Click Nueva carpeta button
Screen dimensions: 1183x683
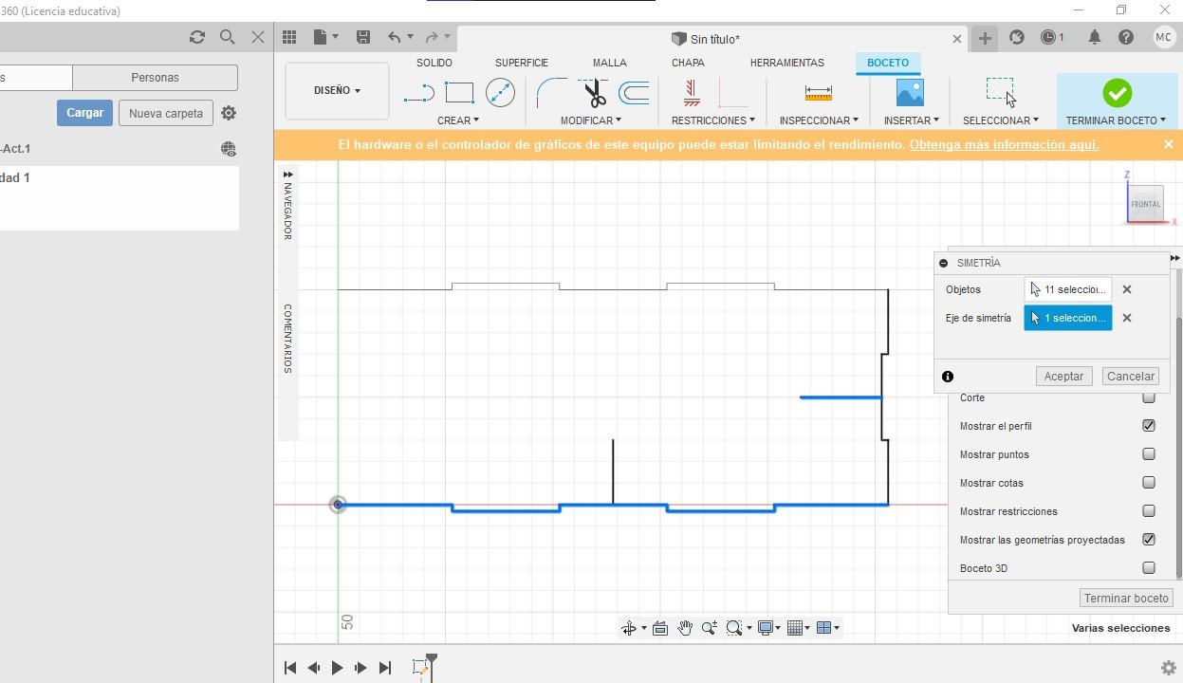pos(166,113)
